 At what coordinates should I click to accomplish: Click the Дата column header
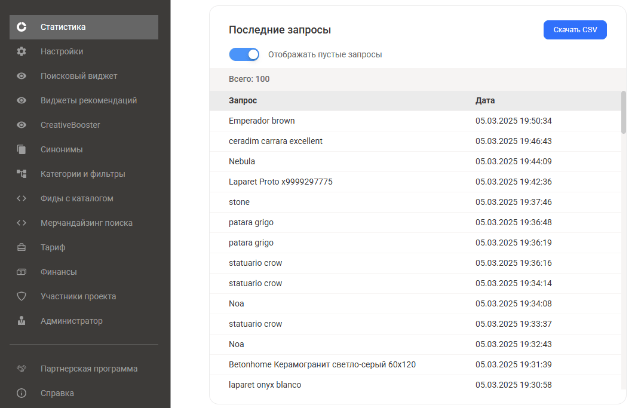(x=485, y=100)
